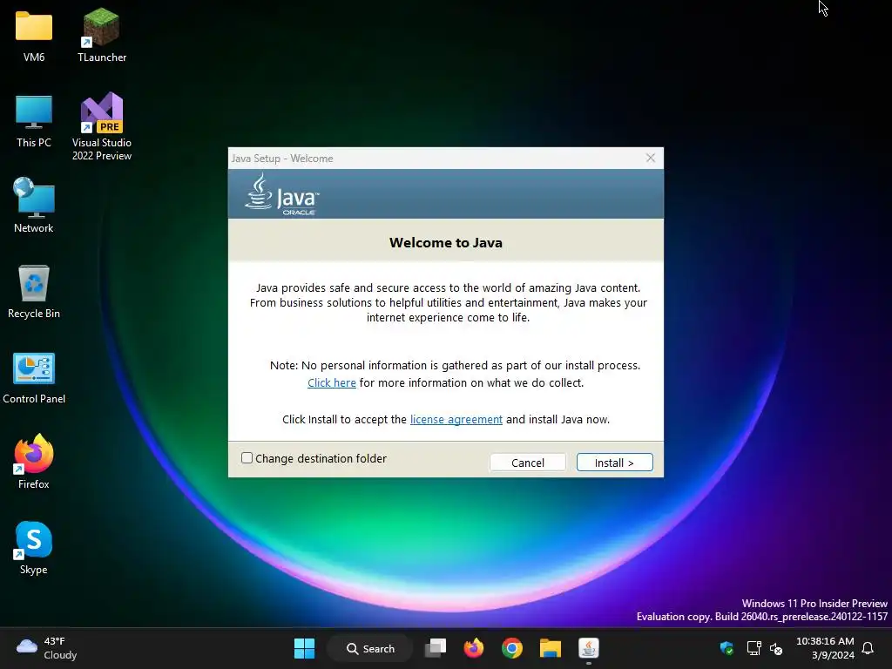This screenshot has height=669, width=892.
Task: Open Task View from the taskbar
Action: 436,648
